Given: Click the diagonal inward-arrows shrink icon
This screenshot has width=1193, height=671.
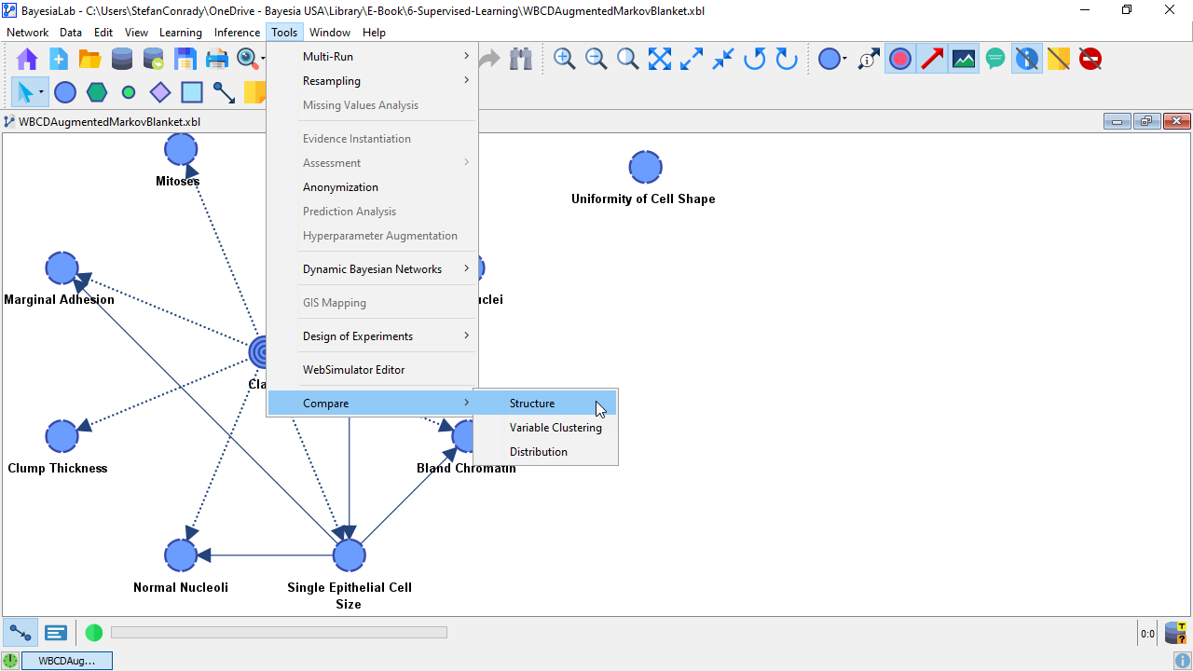Looking at the screenshot, I should tap(723, 60).
